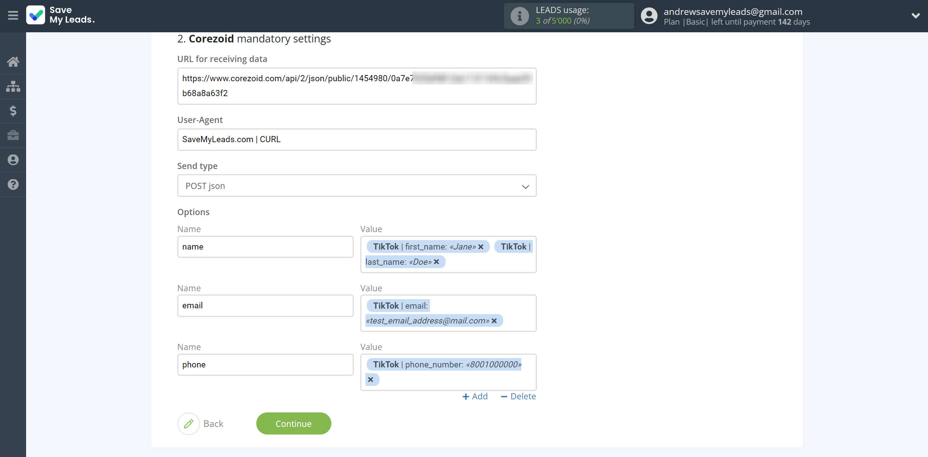
Task: Click the user avatar icon
Action: click(x=649, y=16)
